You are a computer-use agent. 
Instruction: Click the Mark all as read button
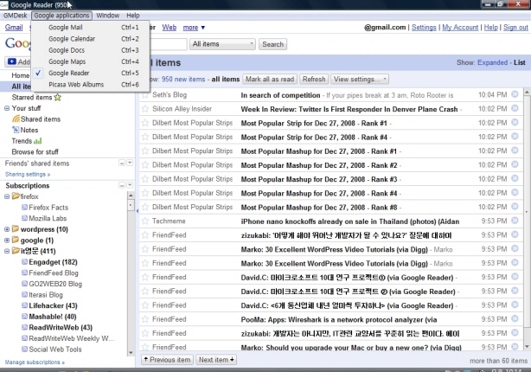(x=270, y=80)
